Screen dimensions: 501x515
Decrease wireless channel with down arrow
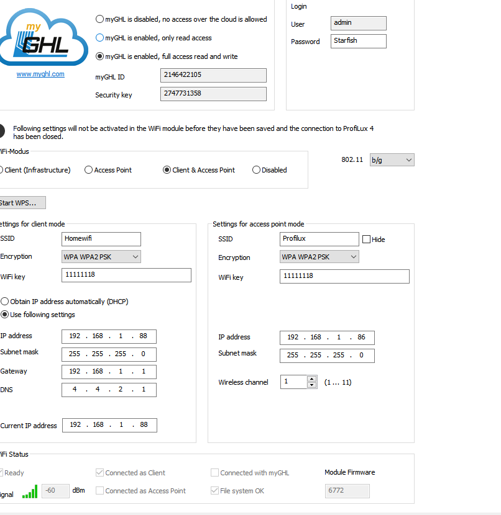311,385
